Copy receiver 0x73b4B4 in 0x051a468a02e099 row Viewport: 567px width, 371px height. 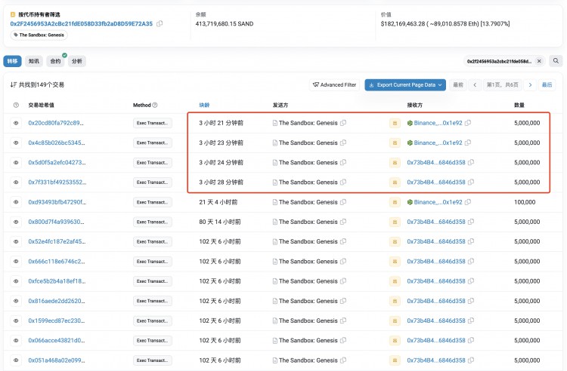(471, 360)
